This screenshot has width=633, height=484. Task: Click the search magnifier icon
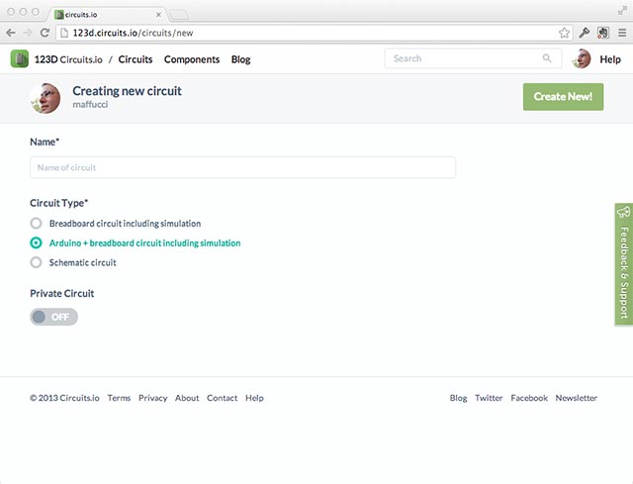pyautogui.click(x=547, y=59)
